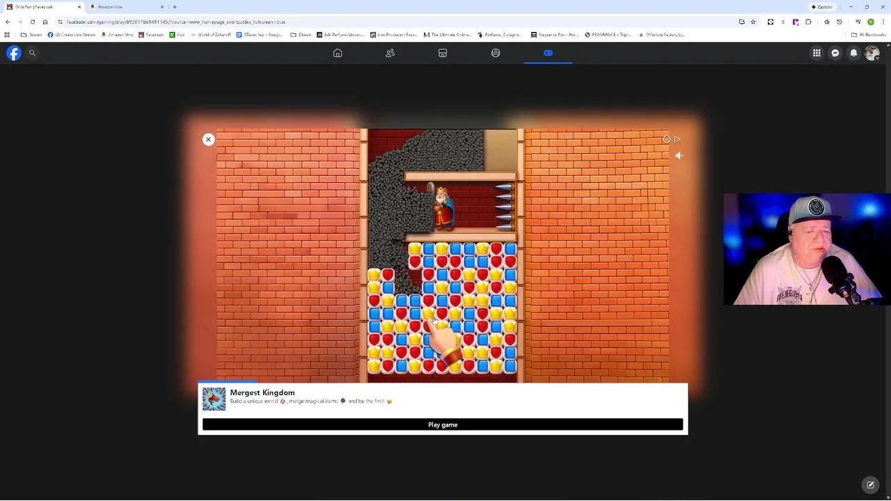Go forward in browser
This screenshot has width=891, height=501.
point(20,22)
